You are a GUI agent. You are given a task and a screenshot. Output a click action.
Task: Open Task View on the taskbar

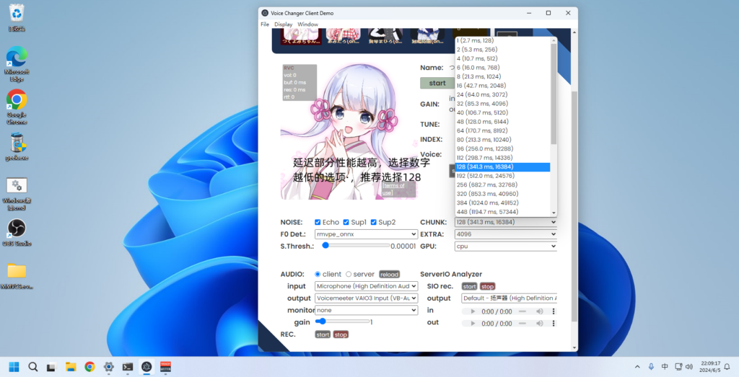click(x=51, y=367)
